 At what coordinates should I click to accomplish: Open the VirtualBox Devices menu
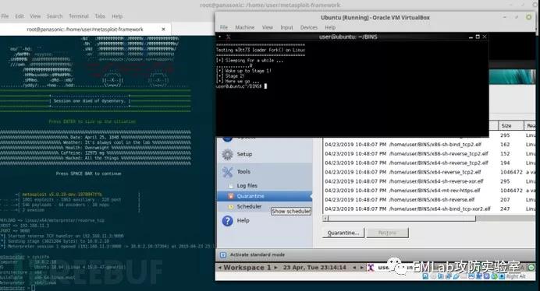coord(309,27)
